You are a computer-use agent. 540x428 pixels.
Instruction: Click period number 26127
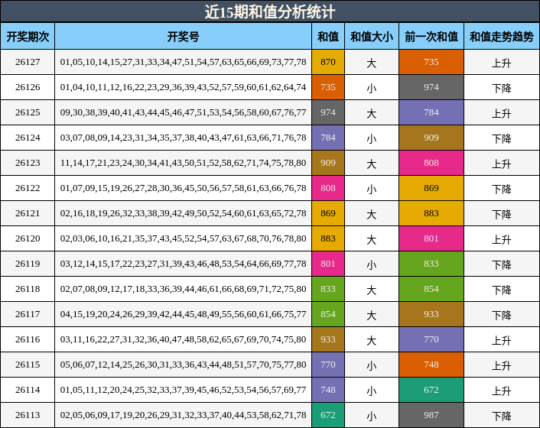point(28,62)
